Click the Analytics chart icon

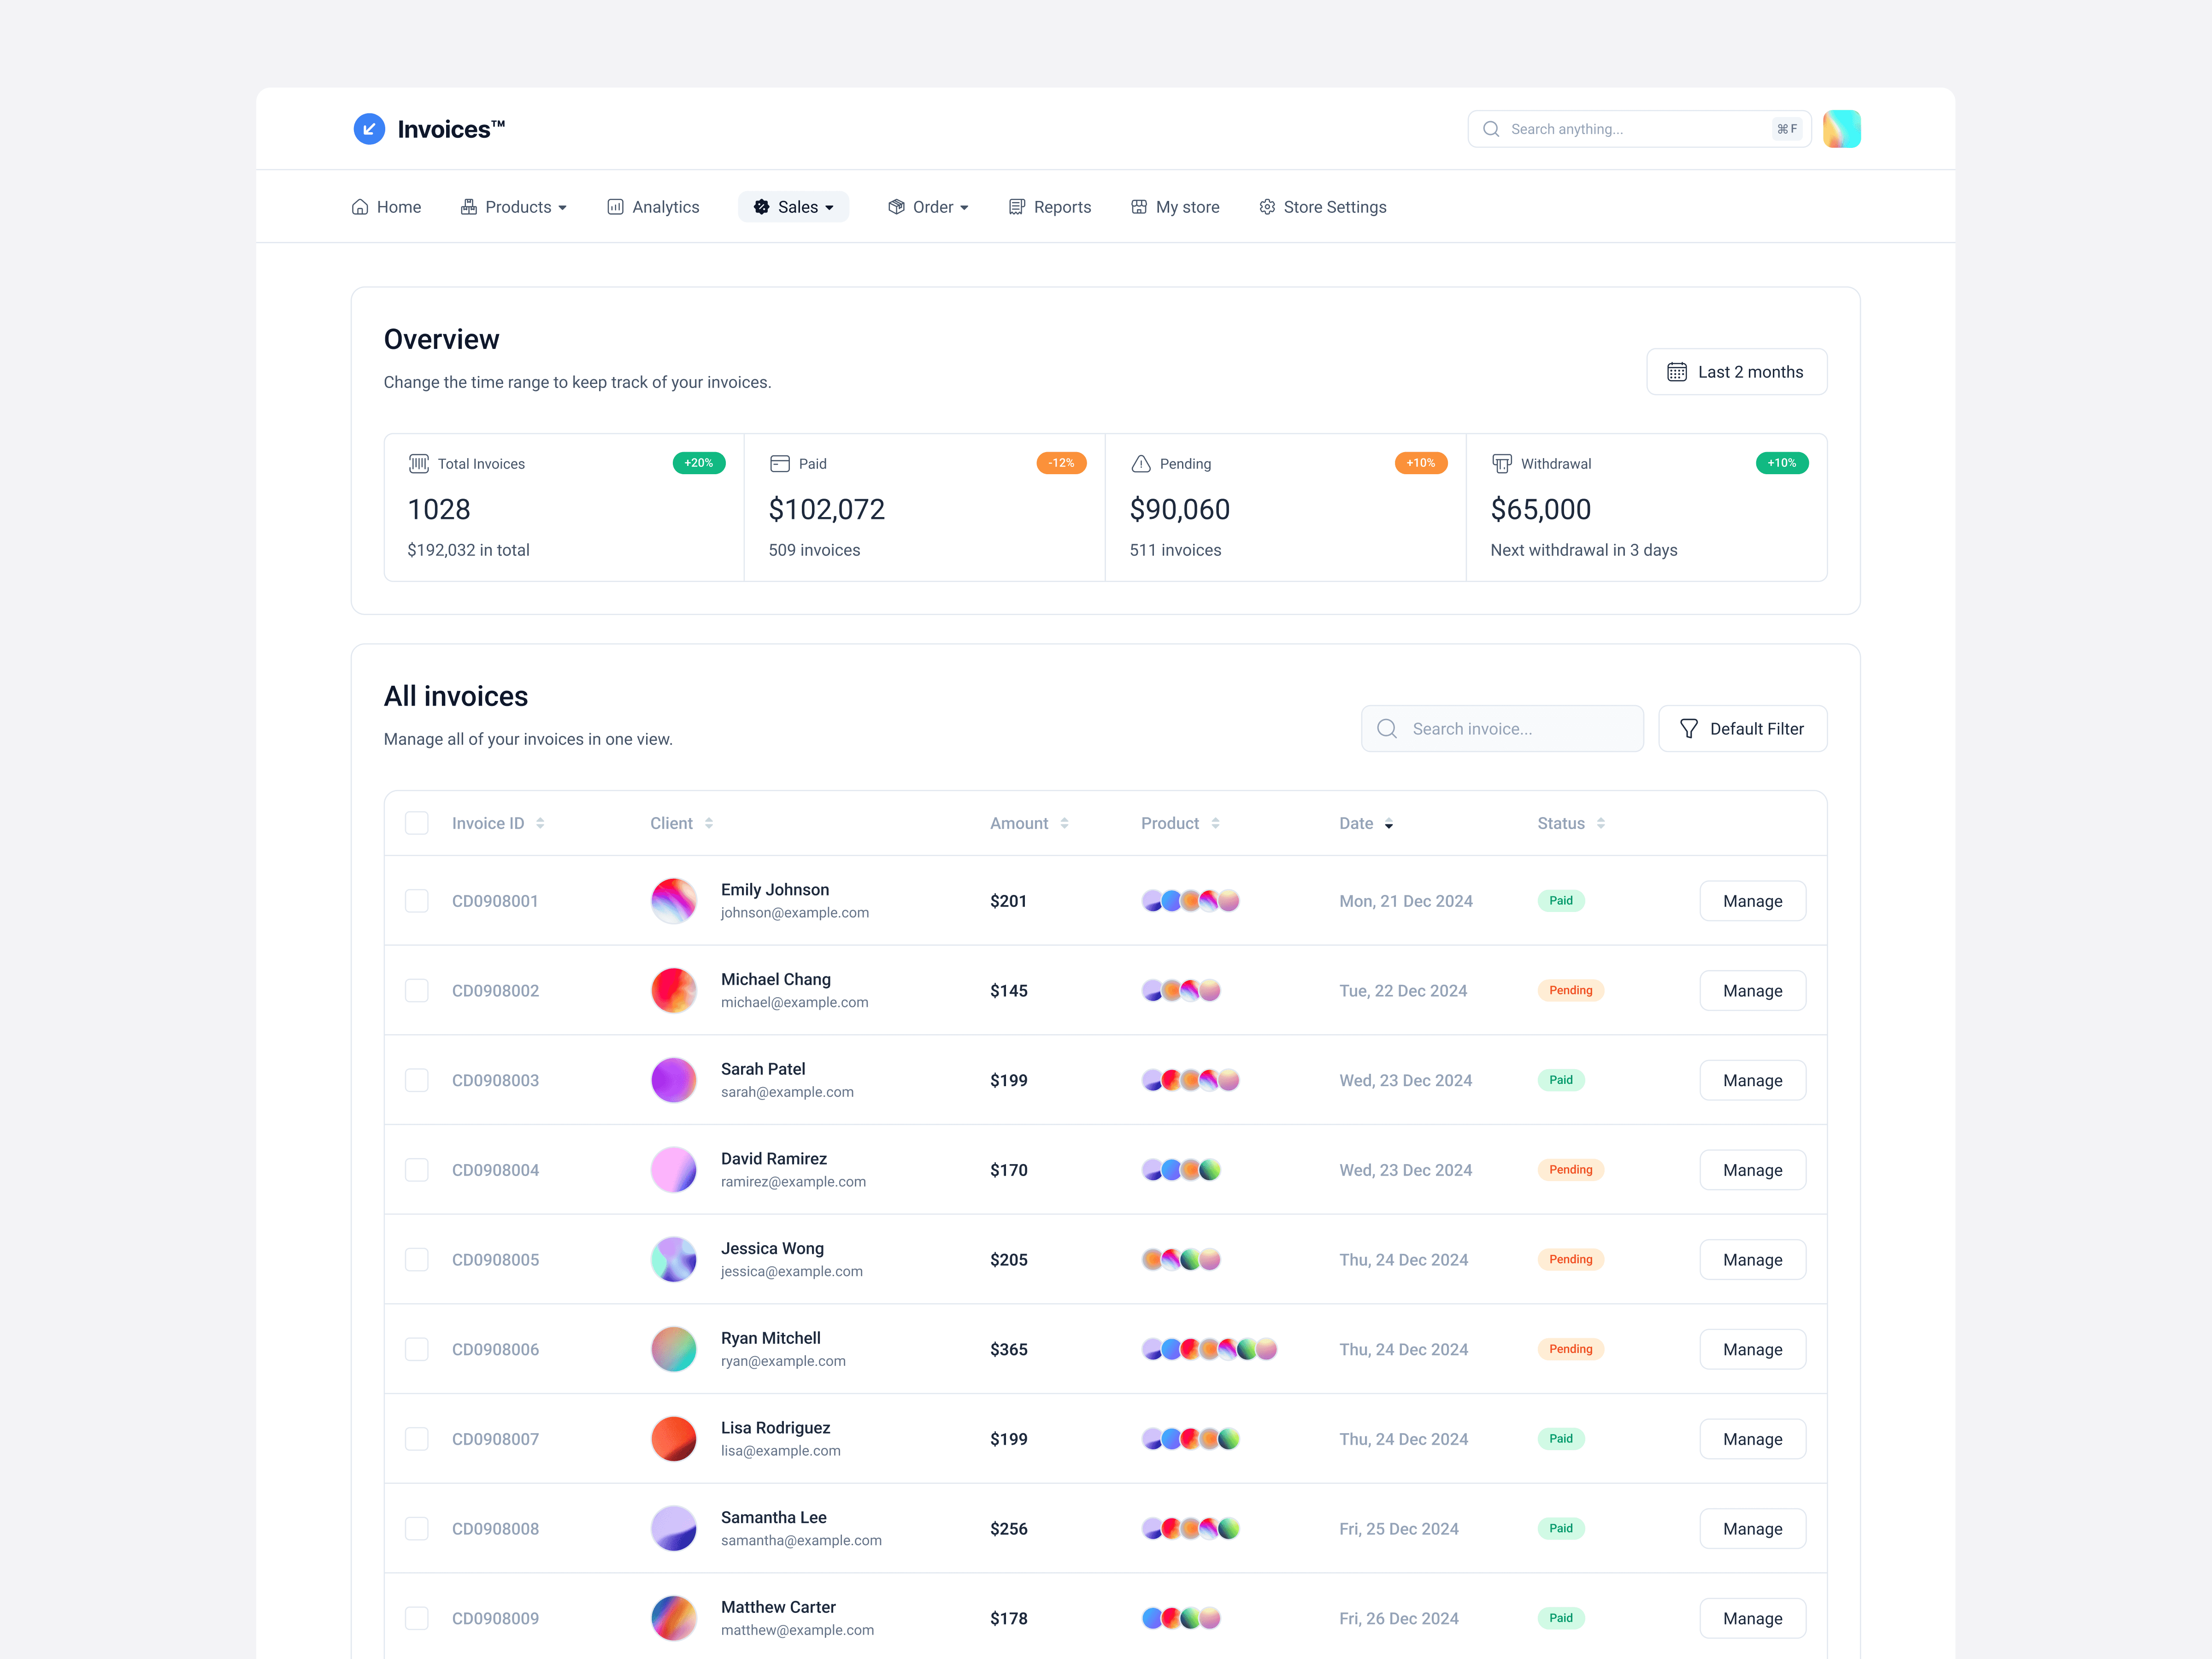[615, 207]
